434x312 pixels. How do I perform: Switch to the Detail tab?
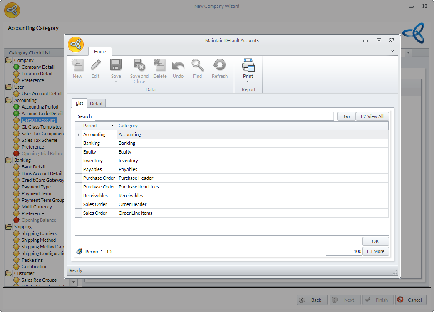[x=96, y=104]
